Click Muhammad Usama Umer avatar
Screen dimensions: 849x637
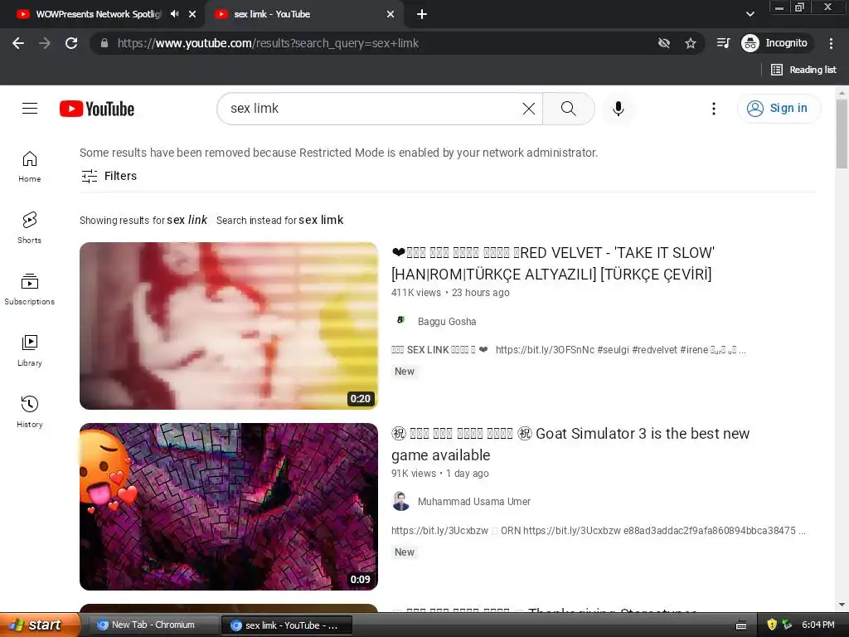coord(400,501)
